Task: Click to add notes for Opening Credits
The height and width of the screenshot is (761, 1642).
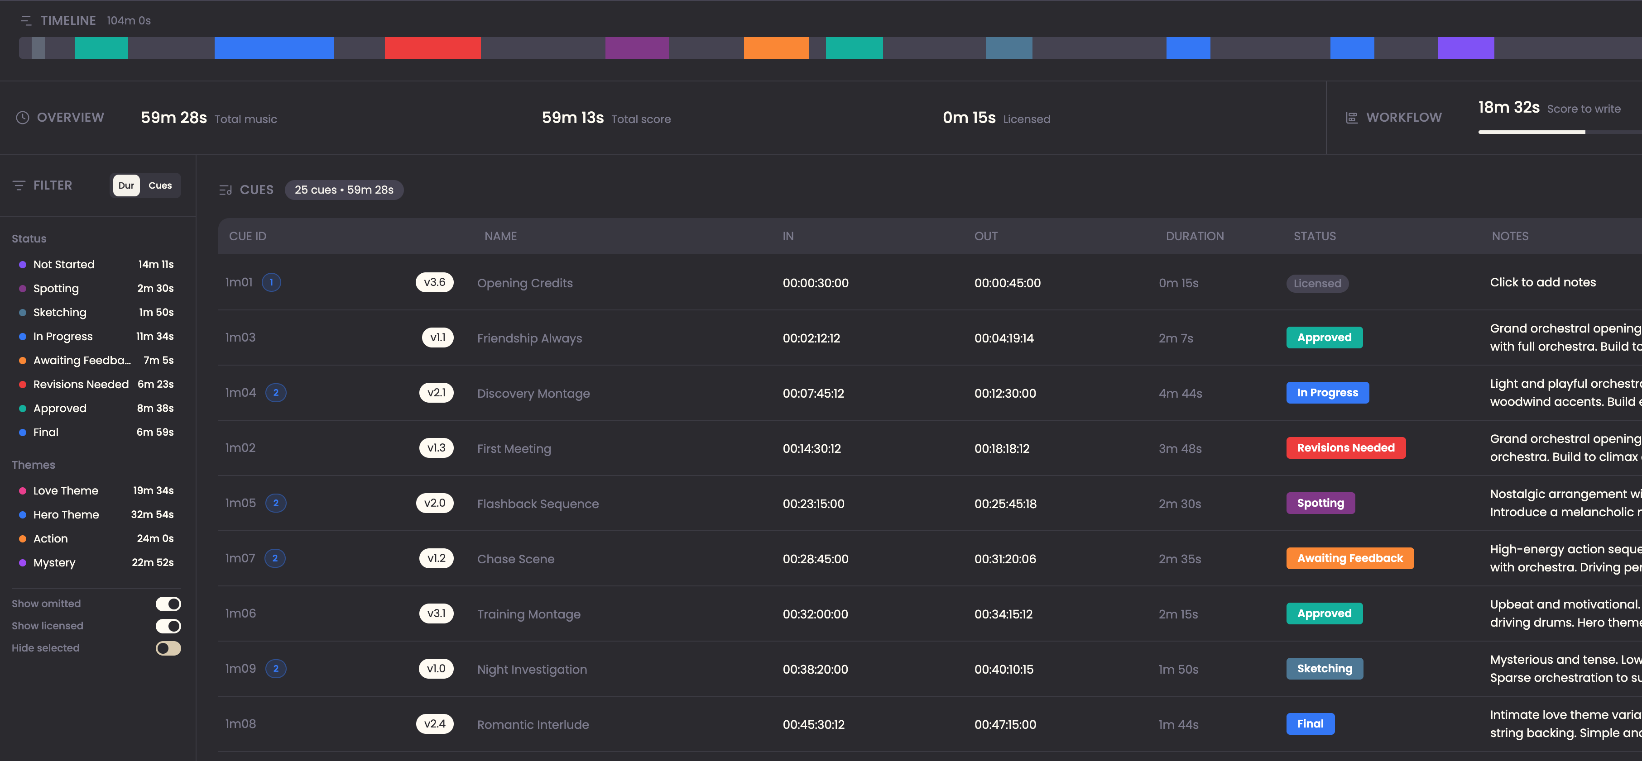Action: 1542,282
